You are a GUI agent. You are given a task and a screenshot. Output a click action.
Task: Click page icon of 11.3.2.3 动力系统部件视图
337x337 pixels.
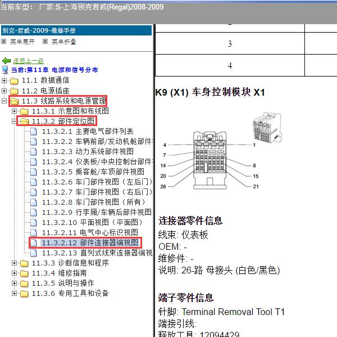click(x=34, y=151)
